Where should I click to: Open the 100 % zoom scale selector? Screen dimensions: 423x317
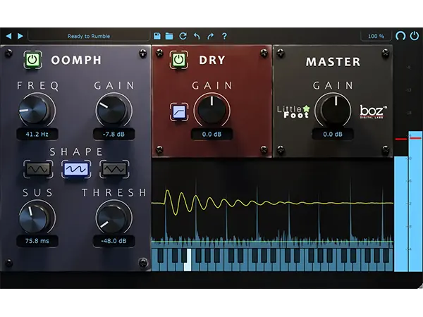[x=376, y=36]
